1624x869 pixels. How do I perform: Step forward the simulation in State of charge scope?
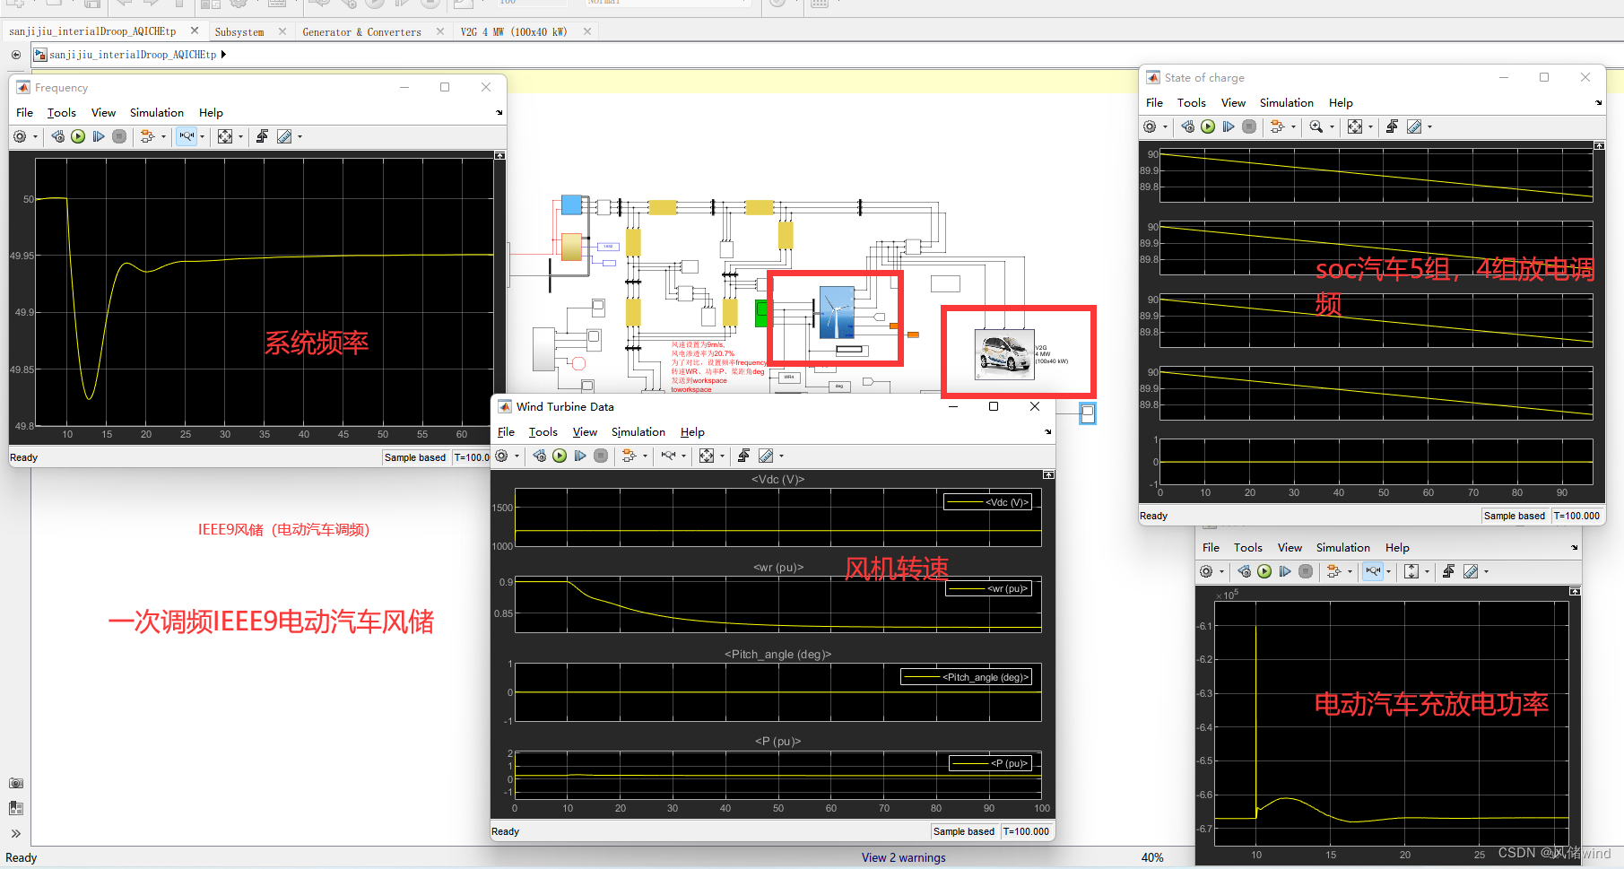point(1229,126)
